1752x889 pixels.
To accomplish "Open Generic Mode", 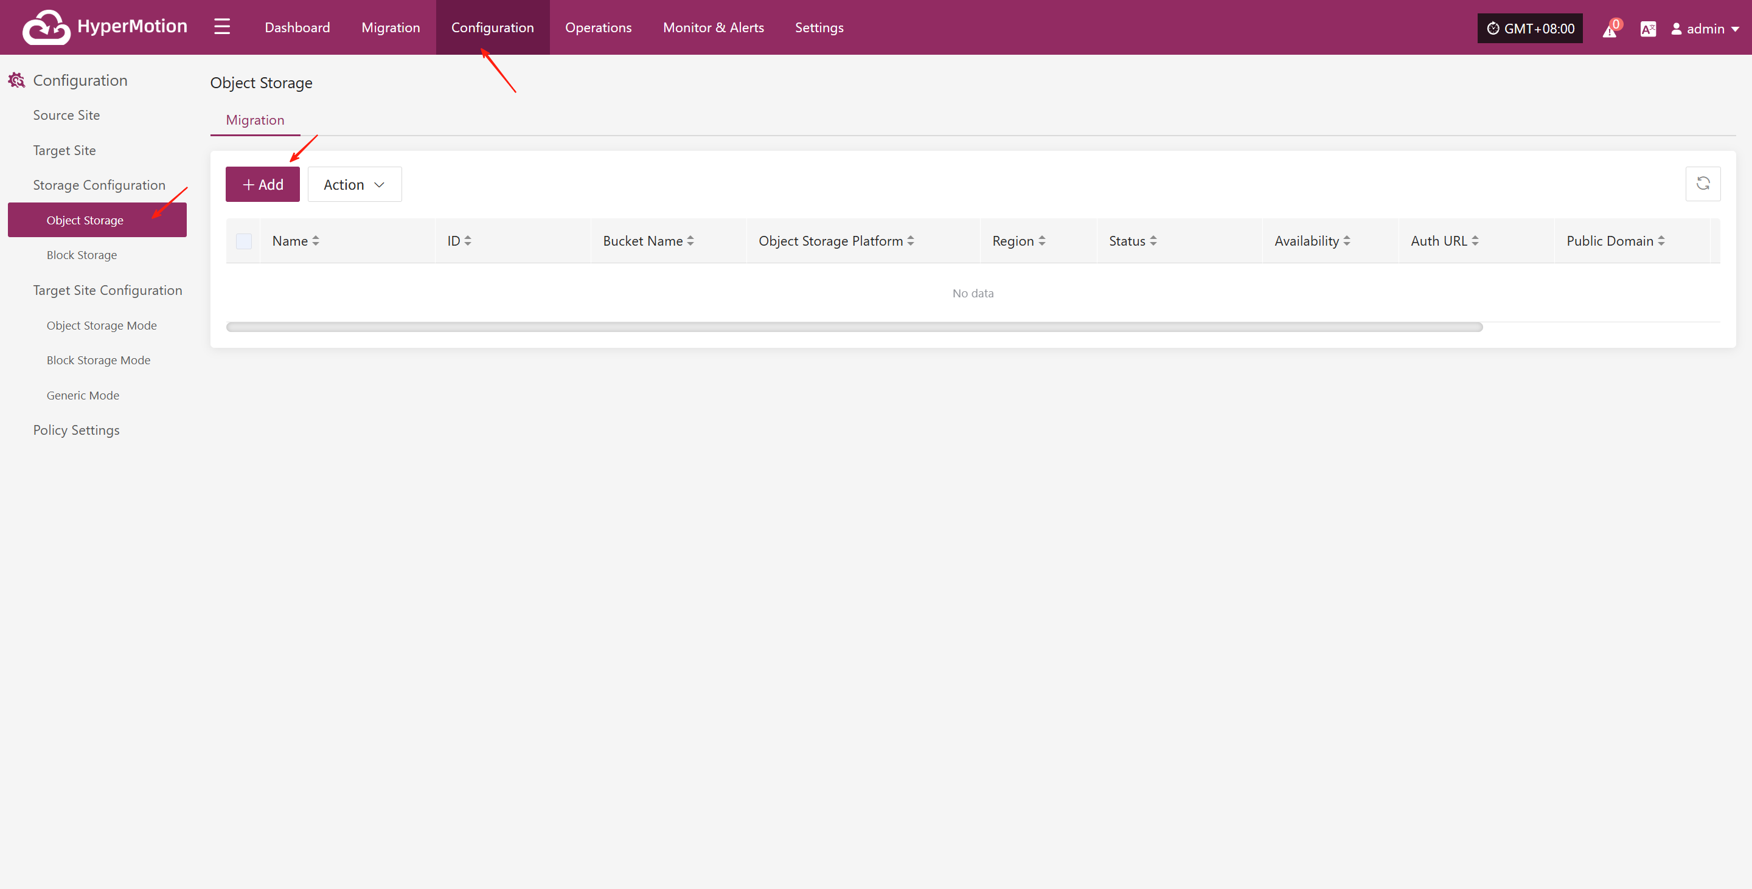I will pyautogui.click(x=83, y=395).
